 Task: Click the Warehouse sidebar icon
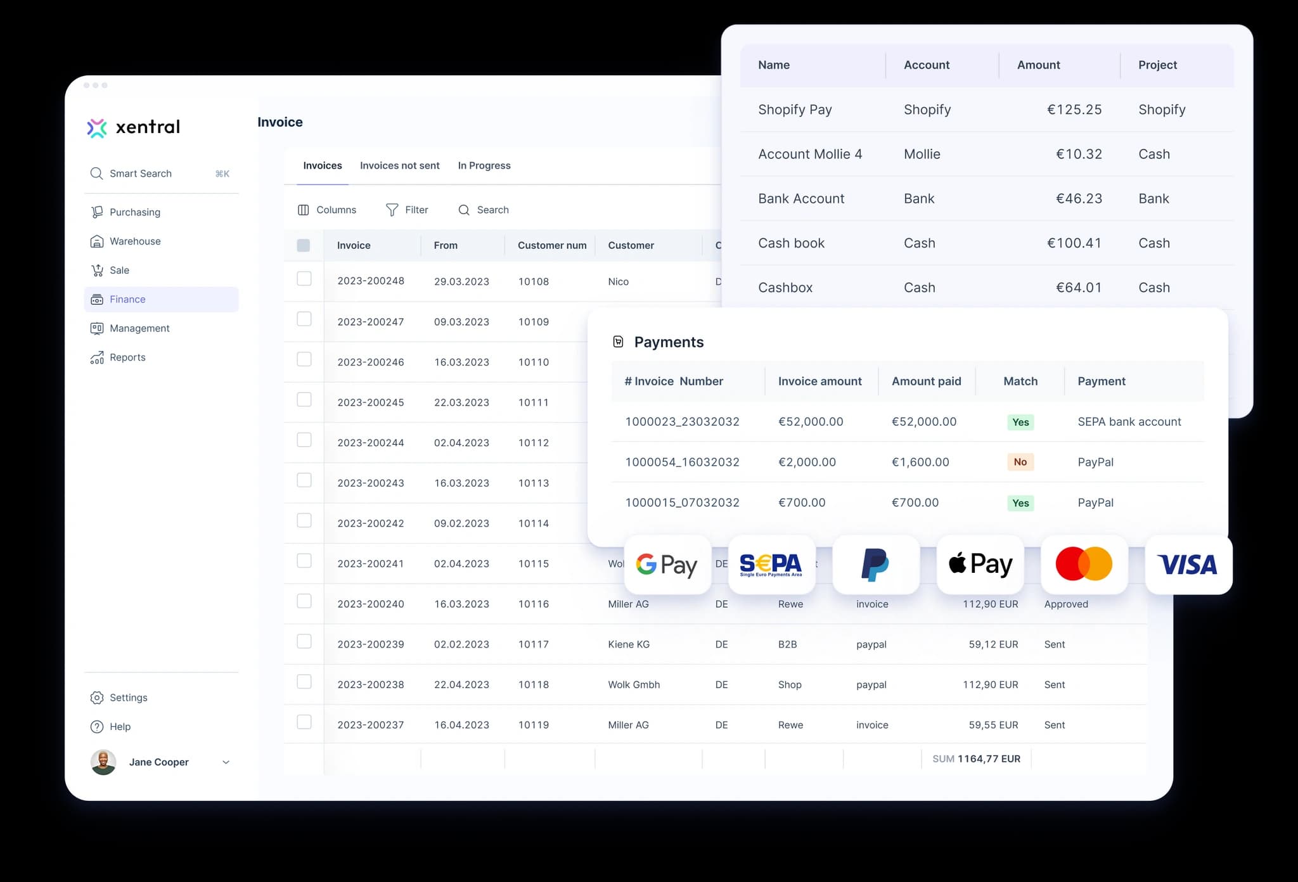click(x=97, y=241)
